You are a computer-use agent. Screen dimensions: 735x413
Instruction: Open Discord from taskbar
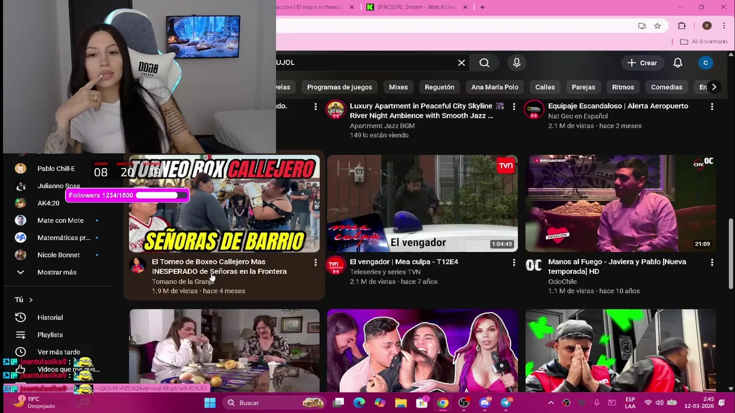click(485, 403)
